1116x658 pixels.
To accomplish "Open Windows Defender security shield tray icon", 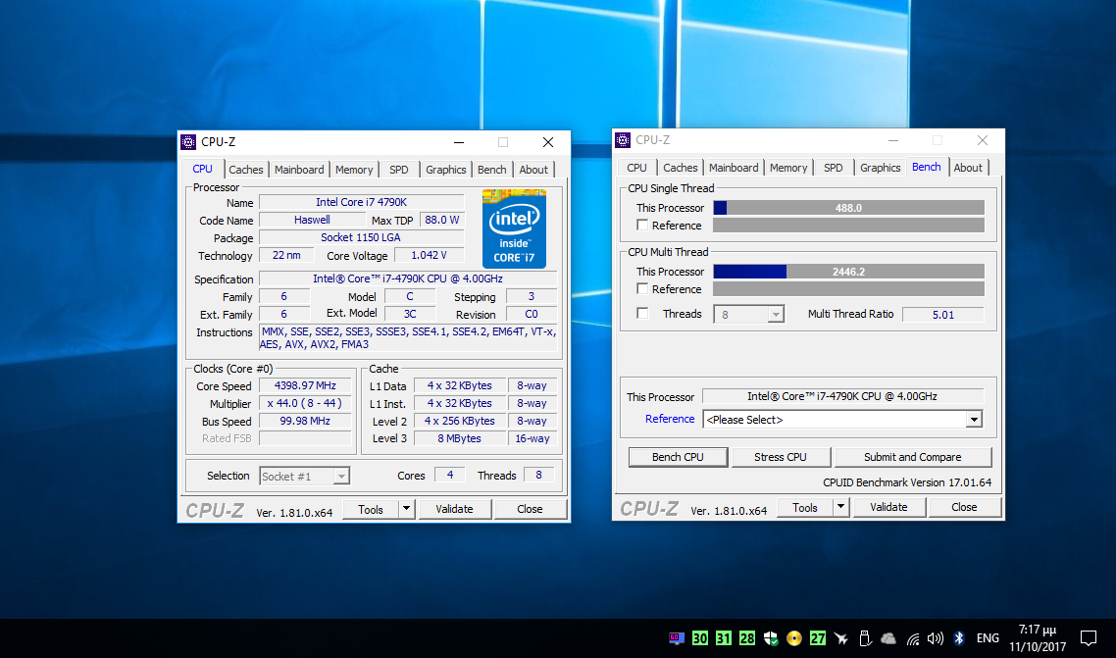I will 771,638.
